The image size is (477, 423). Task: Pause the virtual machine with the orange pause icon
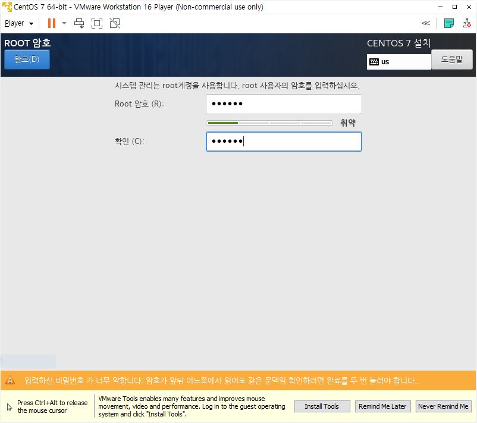(52, 23)
